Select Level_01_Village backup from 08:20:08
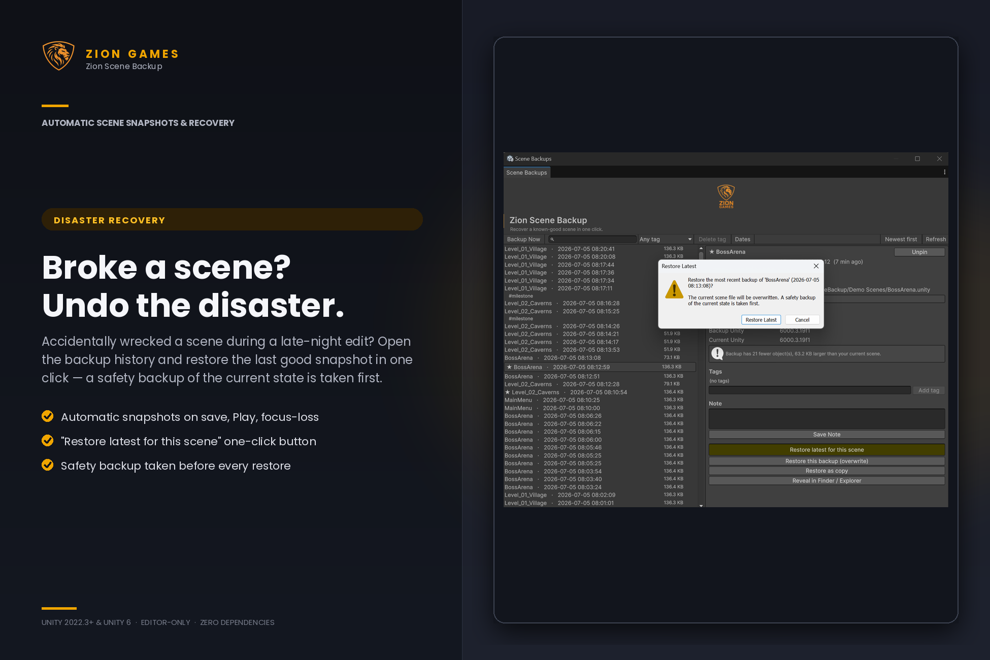Screen dimensions: 990x660 [x=599, y=257]
